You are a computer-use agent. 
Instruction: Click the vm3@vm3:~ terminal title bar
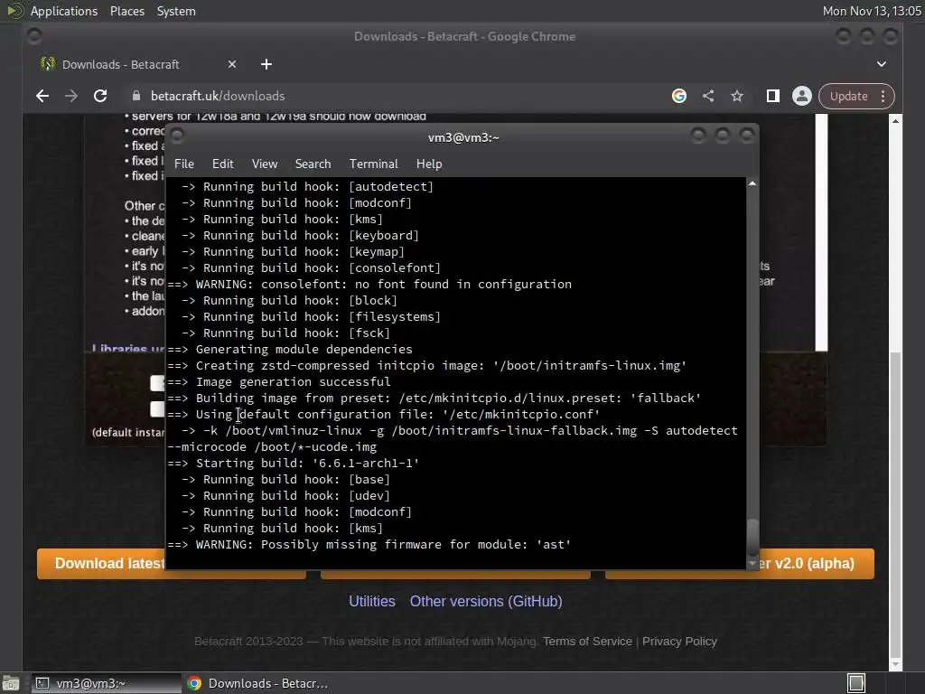click(x=463, y=137)
